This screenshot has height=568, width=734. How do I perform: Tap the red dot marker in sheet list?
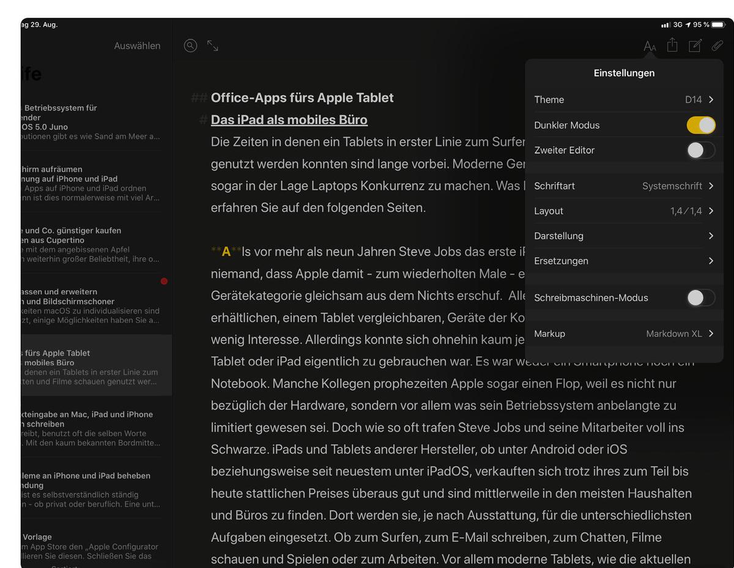[x=164, y=281]
